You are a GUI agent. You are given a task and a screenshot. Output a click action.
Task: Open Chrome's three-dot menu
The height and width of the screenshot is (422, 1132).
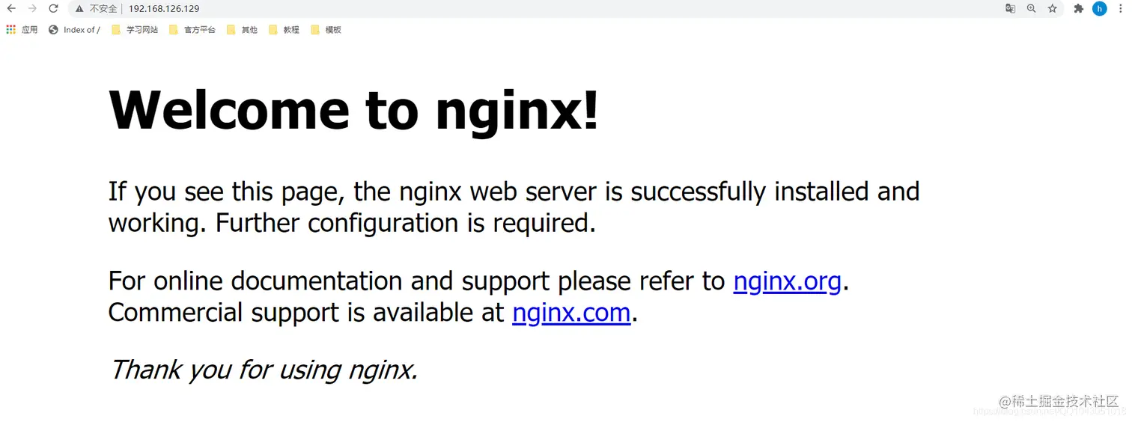(1120, 8)
